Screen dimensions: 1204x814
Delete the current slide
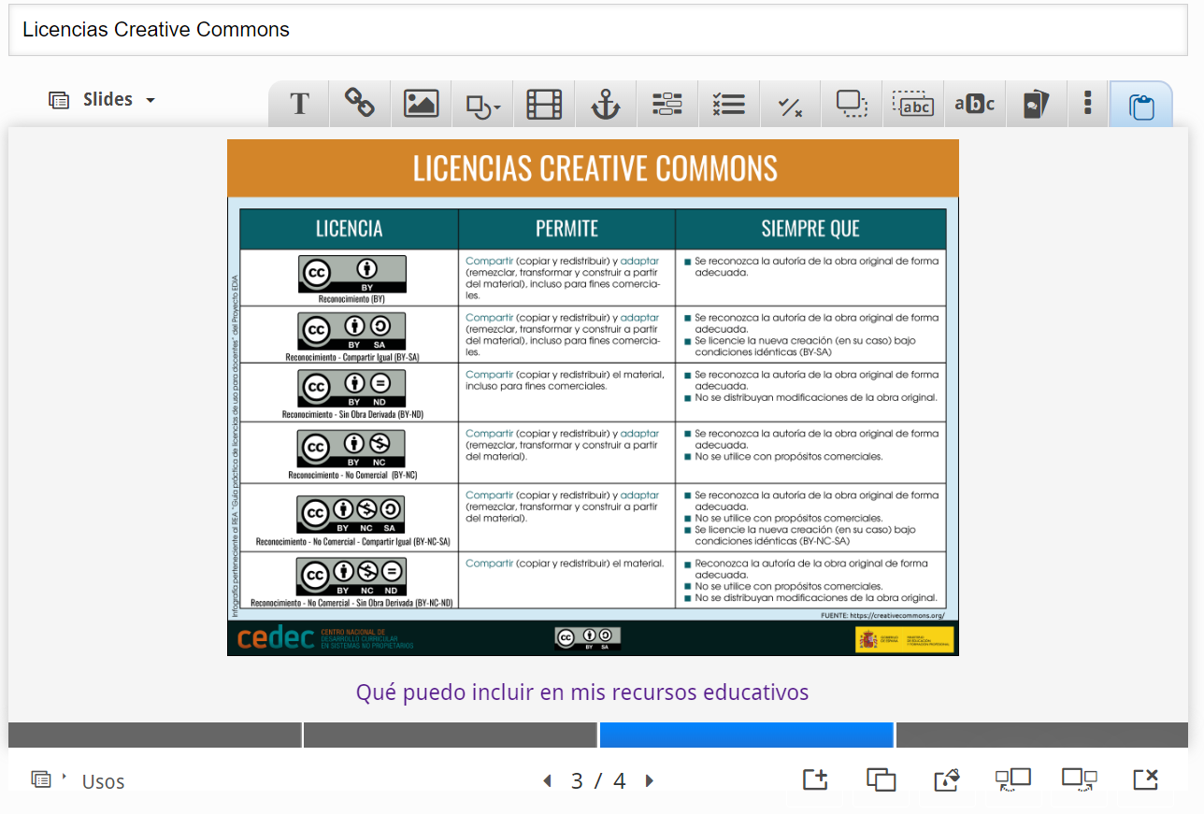[x=1145, y=779]
